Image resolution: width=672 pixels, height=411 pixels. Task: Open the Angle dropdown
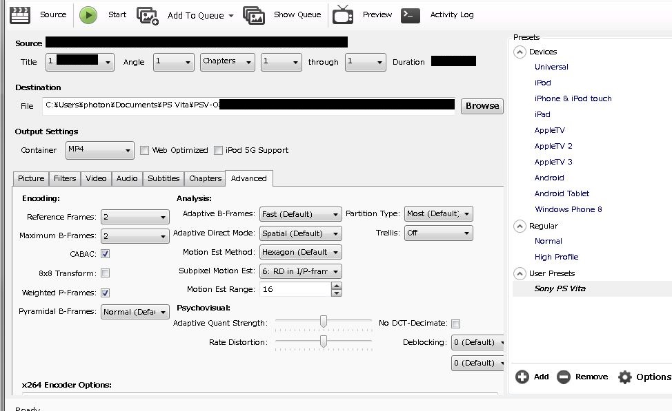(x=174, y=62)
